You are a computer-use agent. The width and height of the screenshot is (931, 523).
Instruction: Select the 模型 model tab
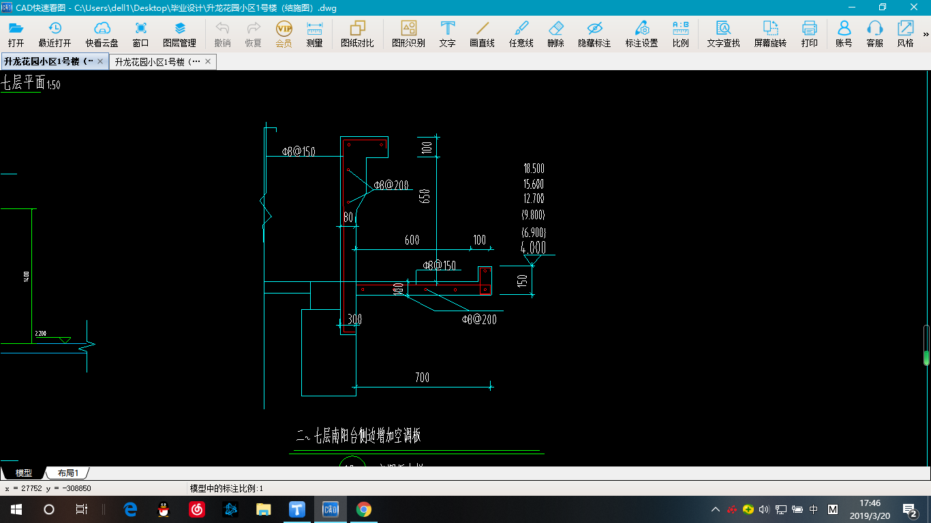[x=23, y=473]
